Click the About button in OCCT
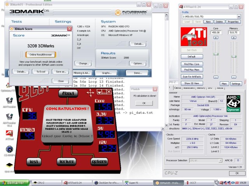The width and height of the screenshot is (249, 186). (68, 93)
